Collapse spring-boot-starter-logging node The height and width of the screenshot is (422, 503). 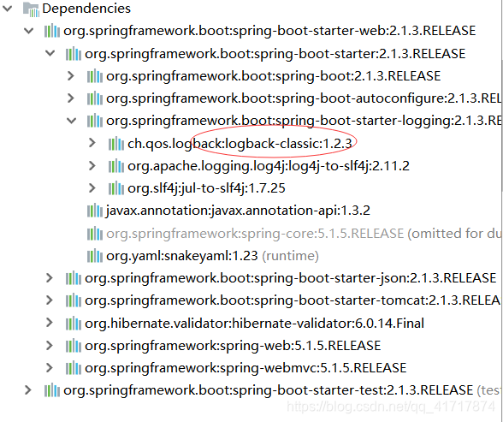pos(71,121)
